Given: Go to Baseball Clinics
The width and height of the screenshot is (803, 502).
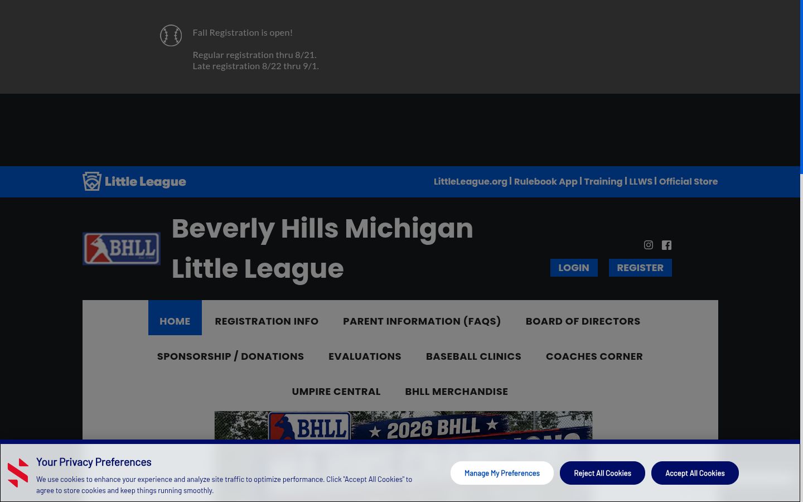Looking at the screenshot, I should pos(473,356).
